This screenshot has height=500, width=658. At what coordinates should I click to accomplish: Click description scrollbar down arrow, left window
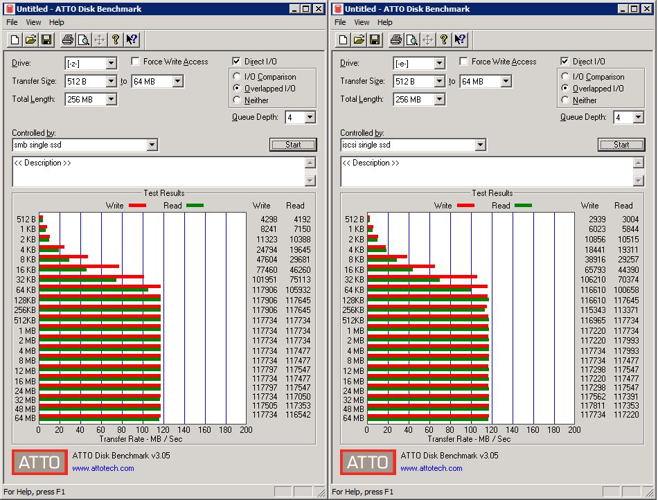pyautogui.click(x=310, y=181)
